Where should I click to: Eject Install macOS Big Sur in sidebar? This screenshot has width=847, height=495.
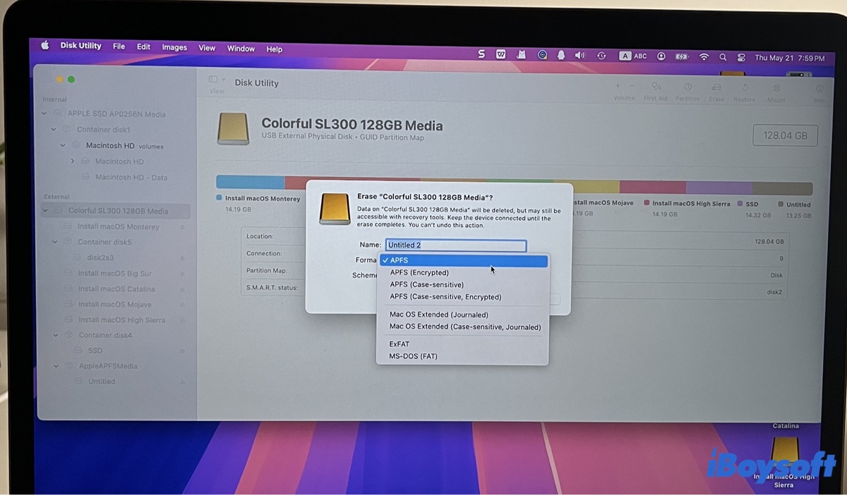pyautogui.click(x=182, y=274)
